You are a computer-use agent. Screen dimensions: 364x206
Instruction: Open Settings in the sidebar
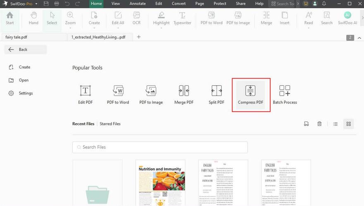(x=21, y=93)
